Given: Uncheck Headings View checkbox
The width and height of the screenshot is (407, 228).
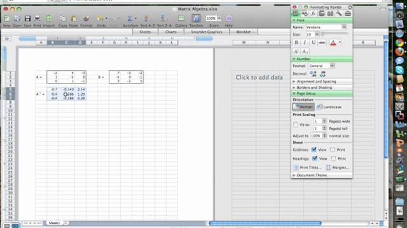Looking at the screenshot, I should click(315, 158).
